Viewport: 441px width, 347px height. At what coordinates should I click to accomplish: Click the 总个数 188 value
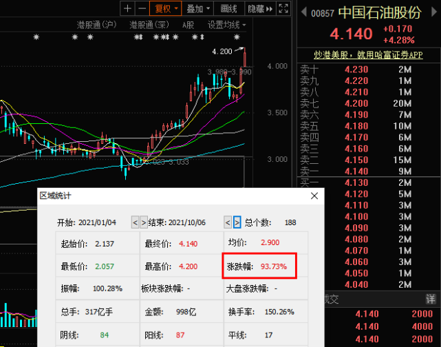(x=290, y=222)
